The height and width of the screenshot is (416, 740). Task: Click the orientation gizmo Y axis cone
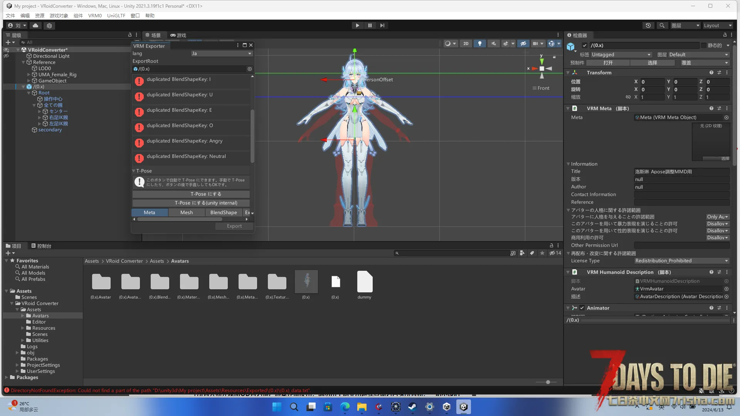tap(542, 61)
